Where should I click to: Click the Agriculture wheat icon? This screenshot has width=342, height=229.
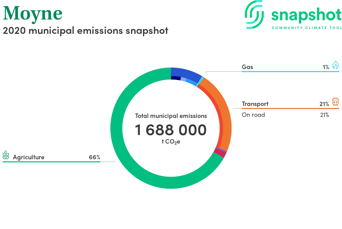point(6,156)
